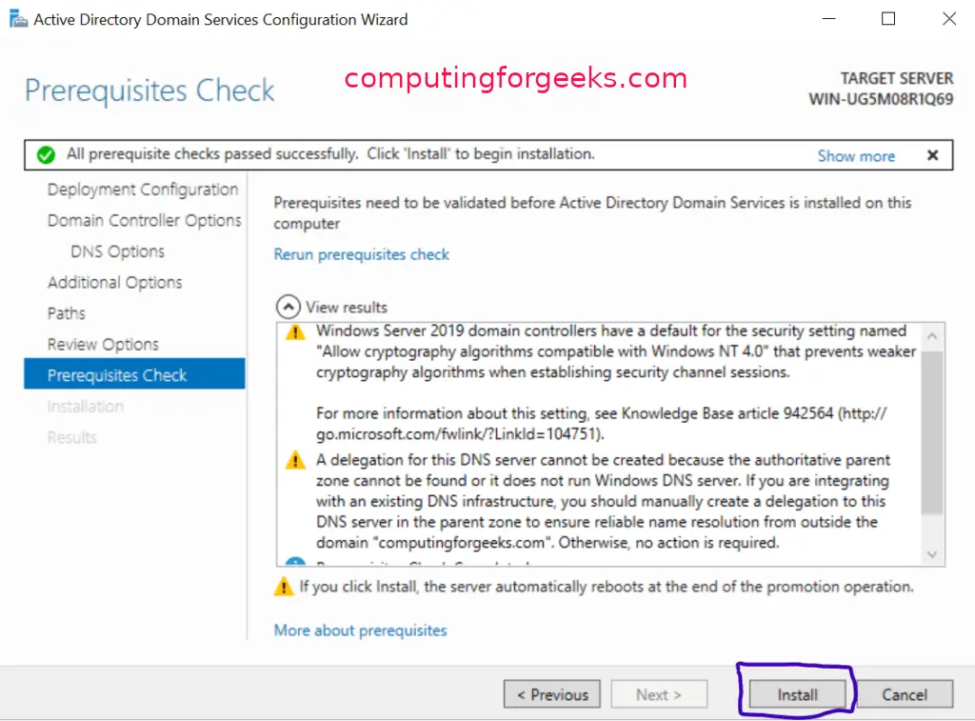Expand notification details with Show more
Viewport: 975px width, 721px height.
tap(856, 155)
